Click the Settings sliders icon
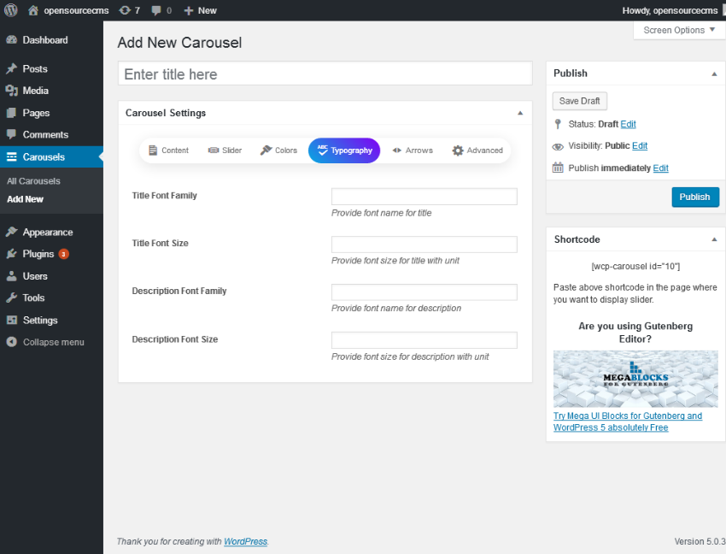 click(x=12, y=320)
